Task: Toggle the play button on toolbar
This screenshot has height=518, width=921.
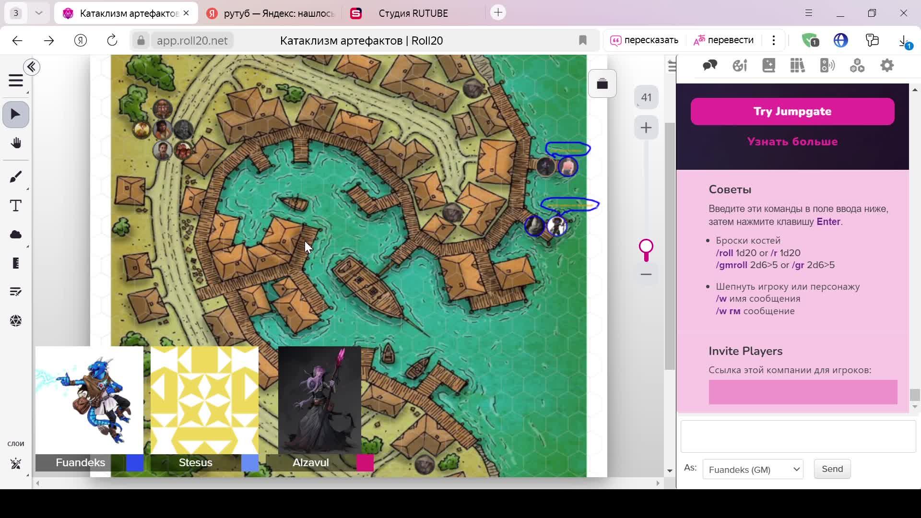Action: (x=16, y=114)
